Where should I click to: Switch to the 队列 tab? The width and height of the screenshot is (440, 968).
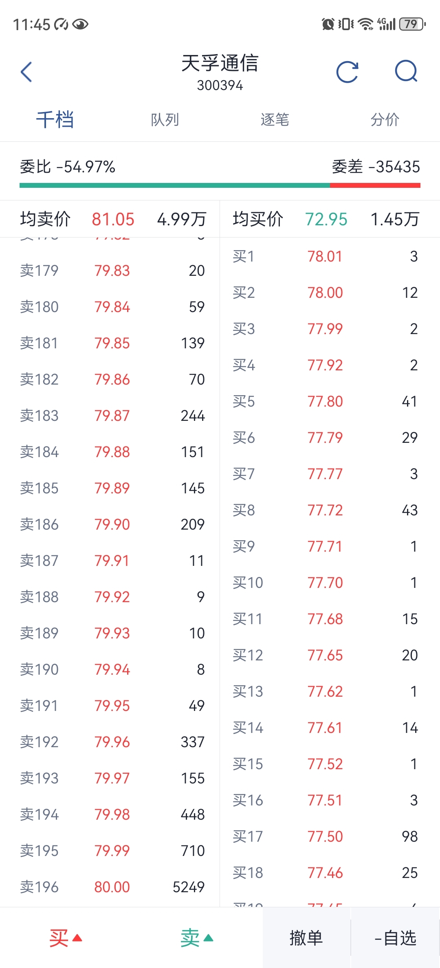pyautogui.click(x=165, y=120)
